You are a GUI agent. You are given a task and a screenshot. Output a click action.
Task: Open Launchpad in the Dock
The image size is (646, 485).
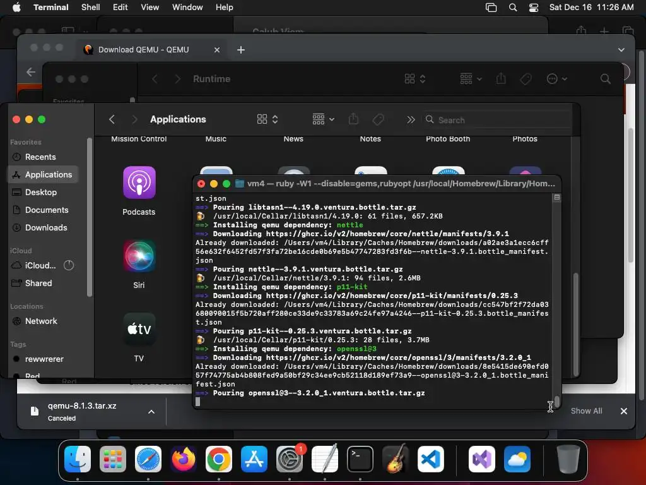[x=113, y=459]
